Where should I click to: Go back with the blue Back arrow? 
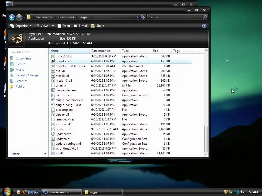click(12, 17)
